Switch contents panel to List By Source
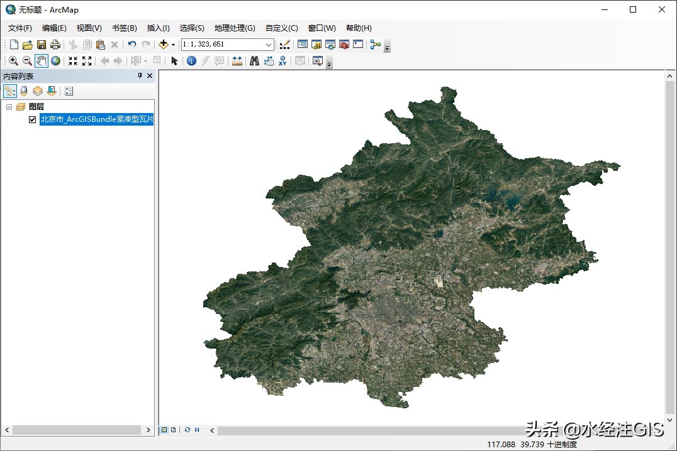Viewport: 677px width, 451px height. [x=23, y=90]
